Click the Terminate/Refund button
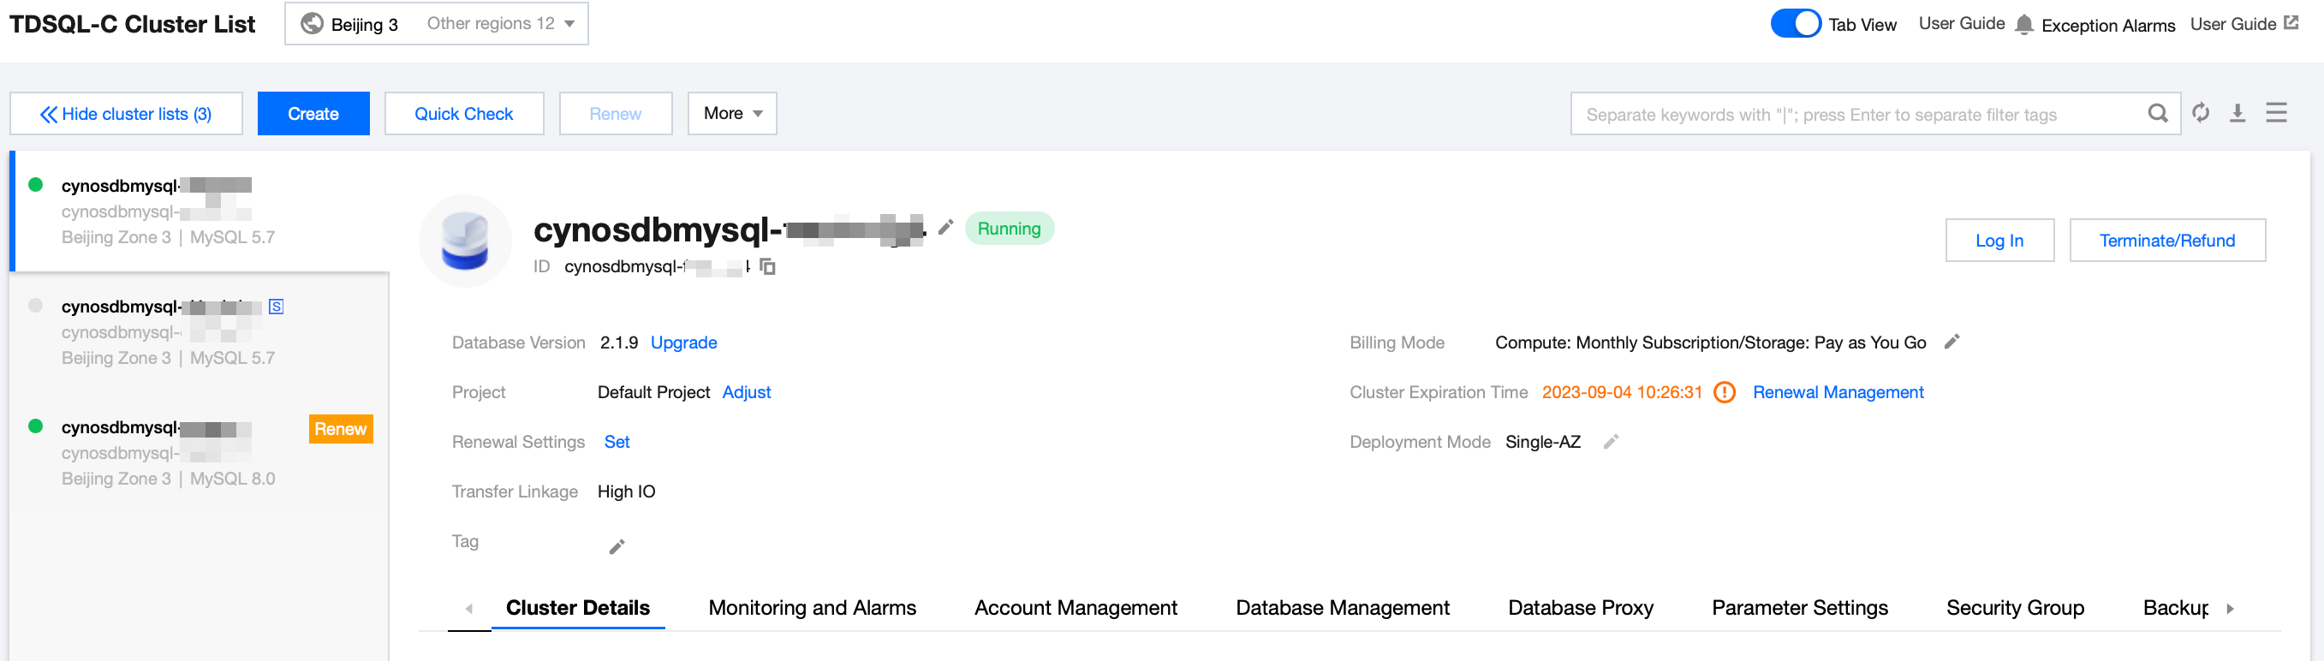The width and height of the screenshot is (2324, 661). point(2166,240)
